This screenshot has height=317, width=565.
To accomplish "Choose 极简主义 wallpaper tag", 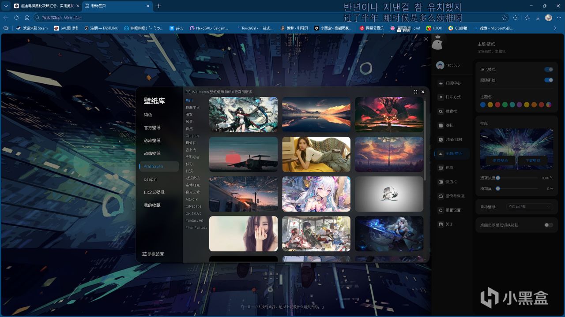I will tap(192, 108).
